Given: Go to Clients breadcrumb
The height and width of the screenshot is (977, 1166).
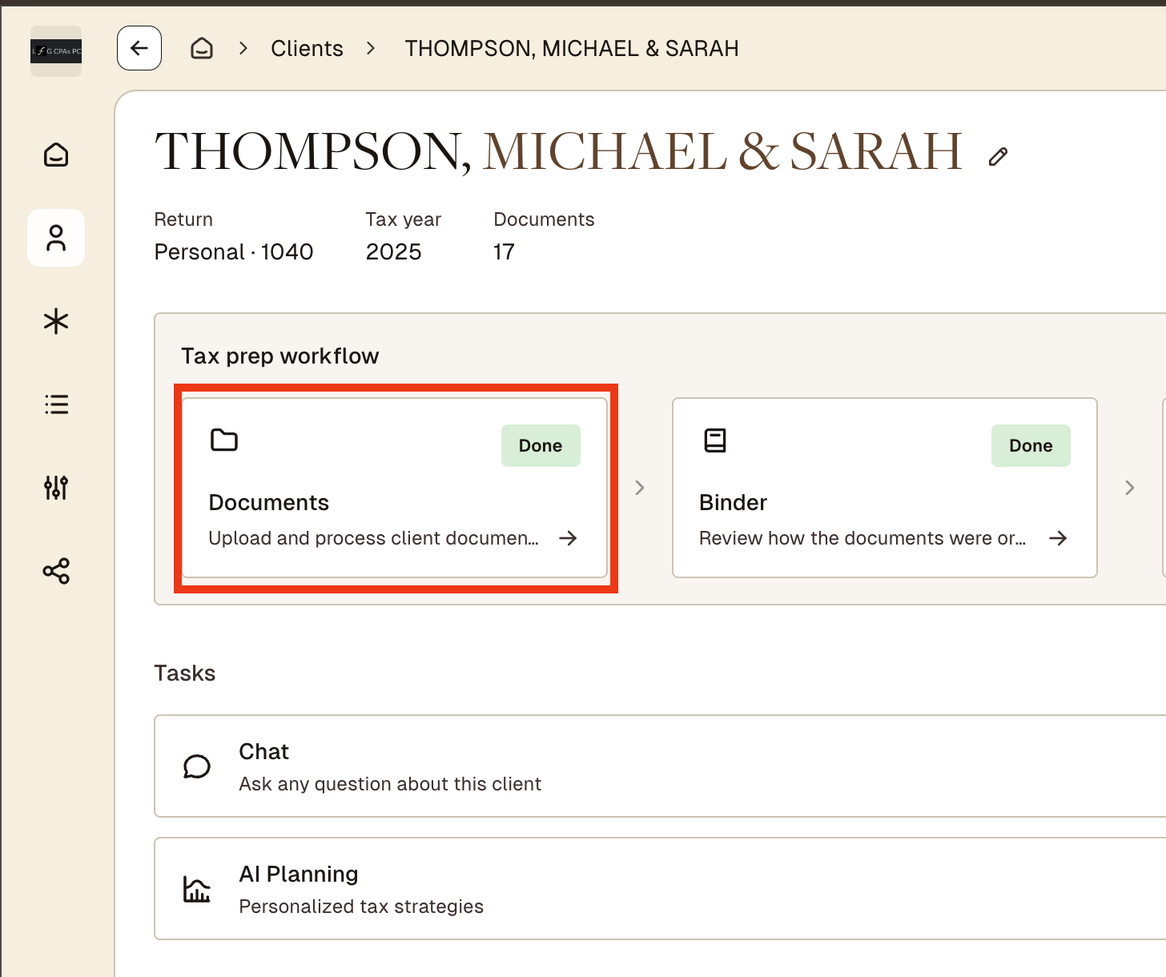Looking at the screenshot, I should pos(307,49).
